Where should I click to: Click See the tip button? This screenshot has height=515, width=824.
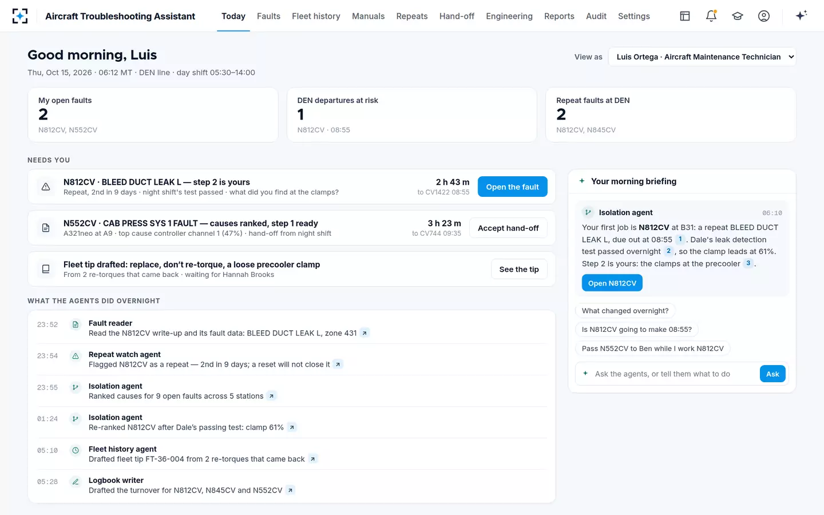[519, 269]
